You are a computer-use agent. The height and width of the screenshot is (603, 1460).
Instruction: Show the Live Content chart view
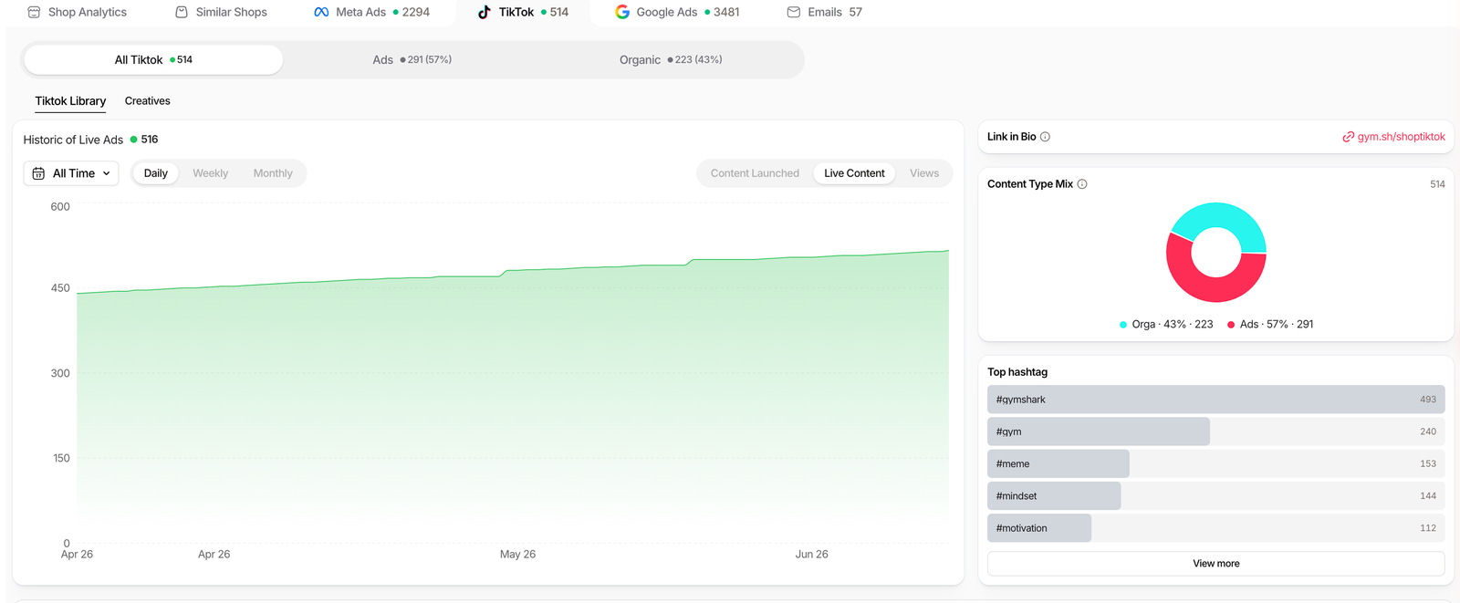click(x=854, y=173)
